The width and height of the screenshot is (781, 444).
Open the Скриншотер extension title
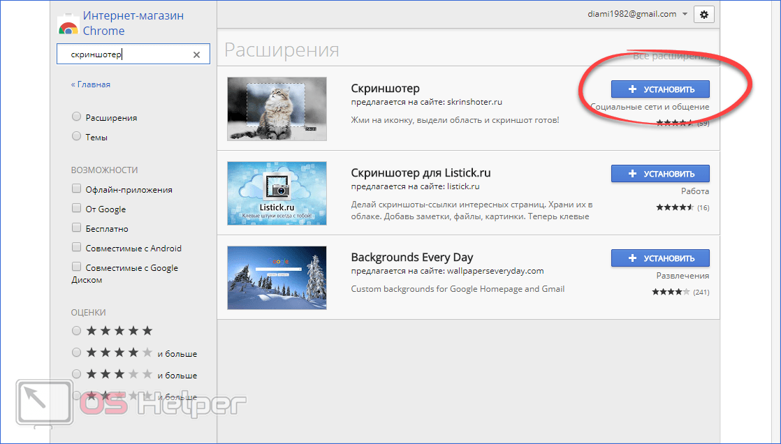pos(386,88)
